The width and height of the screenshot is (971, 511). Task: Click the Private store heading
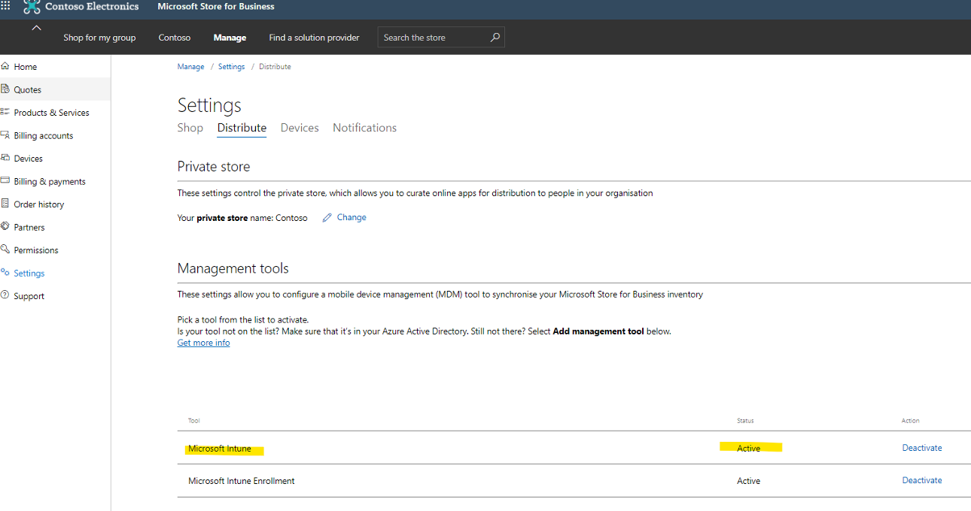(x=214, y=167)
